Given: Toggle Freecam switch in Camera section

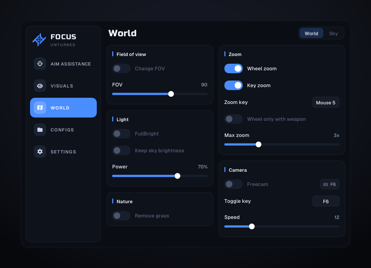Looking at the screenshot, I should coord(233,184).
